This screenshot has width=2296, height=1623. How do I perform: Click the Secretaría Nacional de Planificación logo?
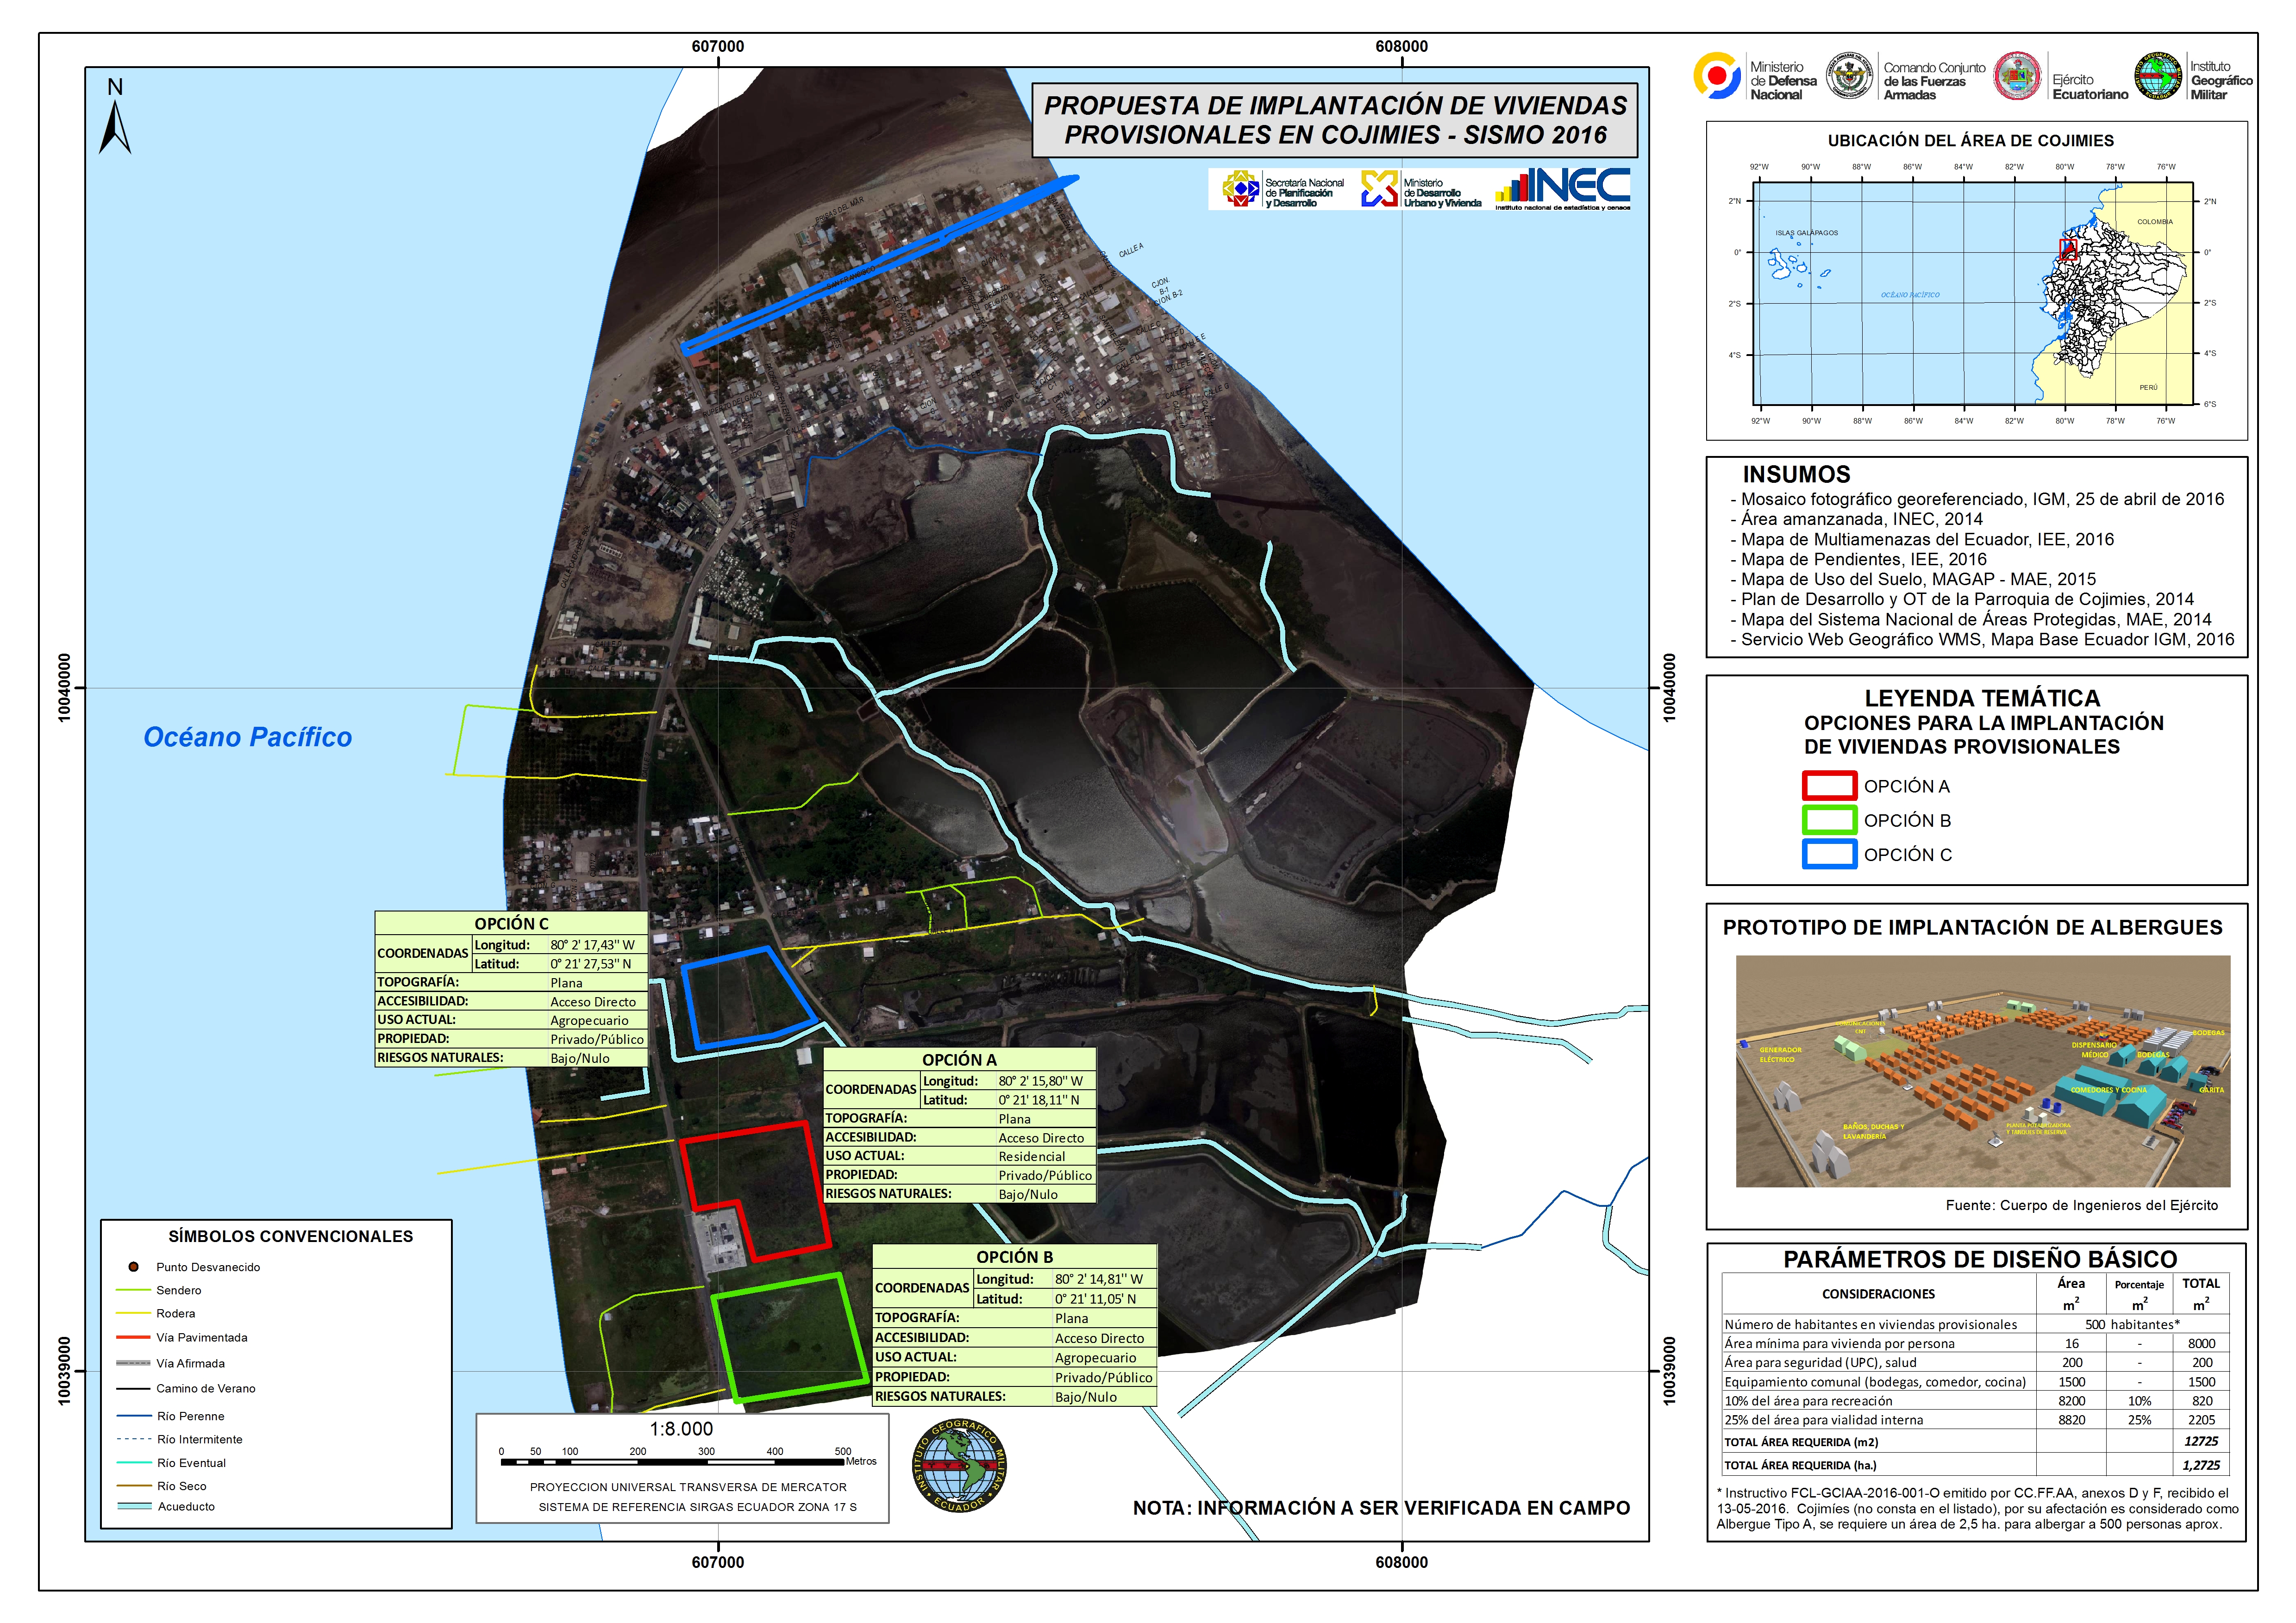(1240, 188)
